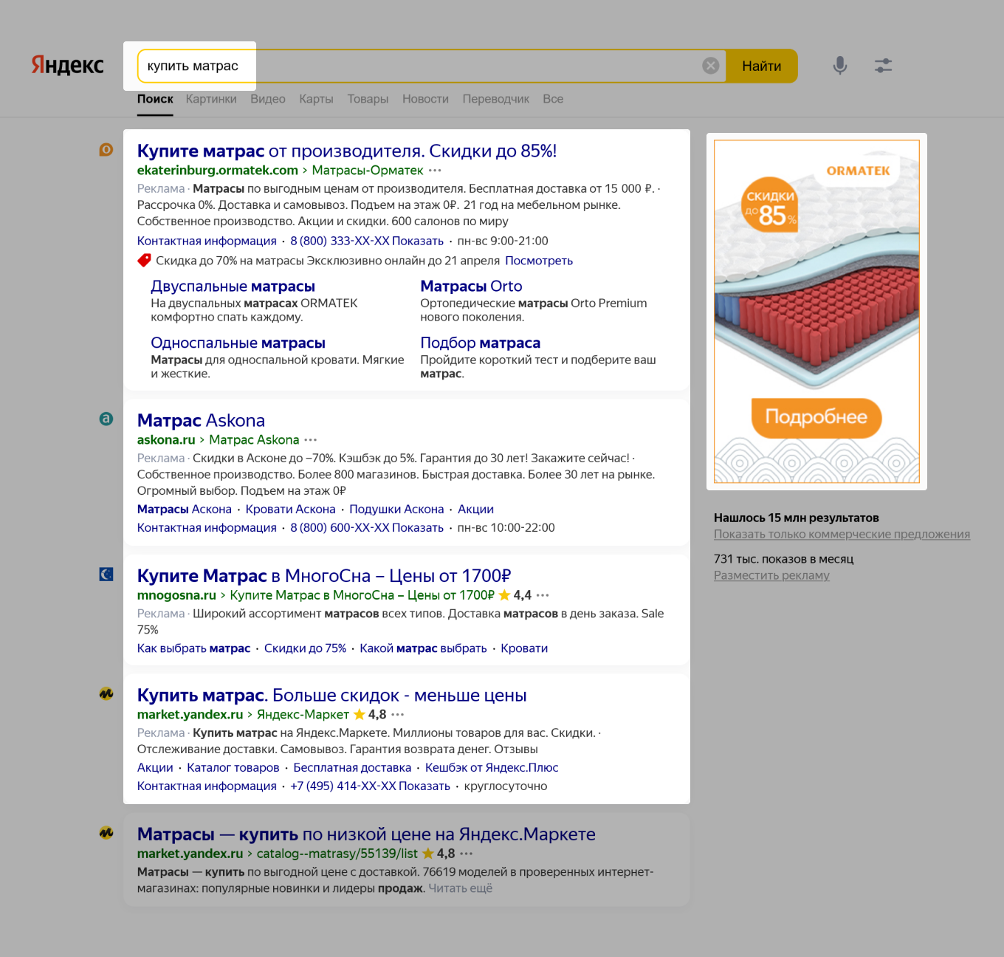Open the Двуспальные матрасы sitelink
The width and height of the screenshot is (1004, 957).
(233, 287)
